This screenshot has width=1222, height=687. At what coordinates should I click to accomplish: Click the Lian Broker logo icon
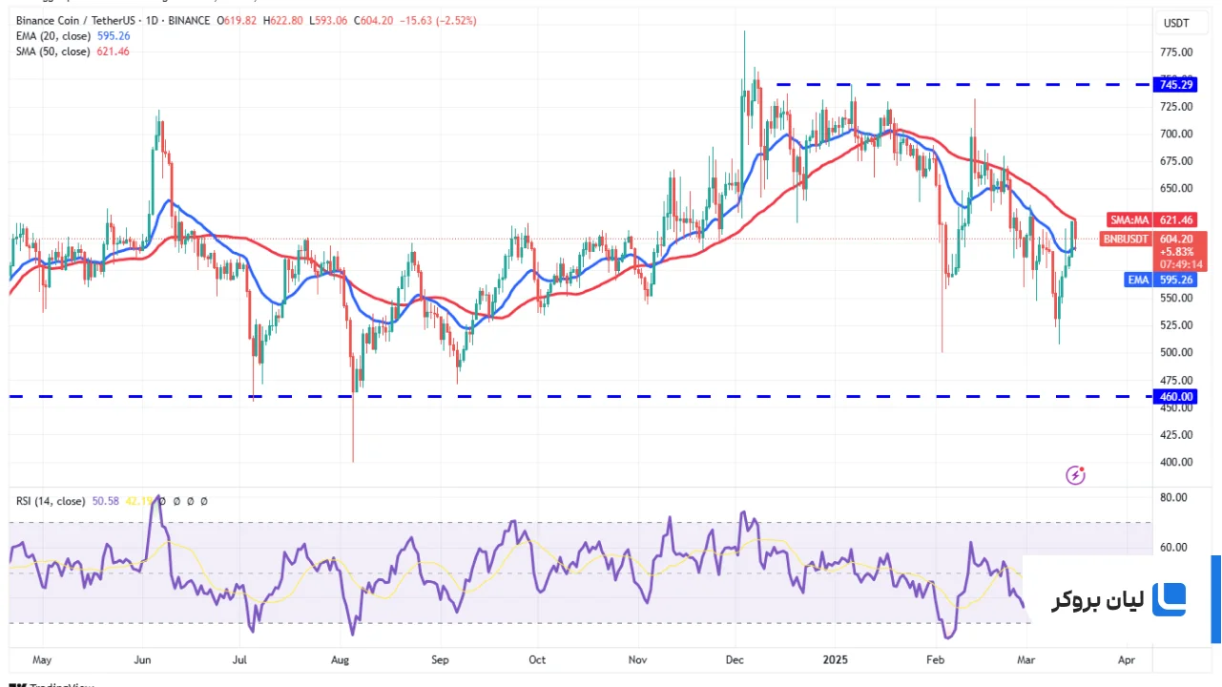click(x=1170, y=600)
